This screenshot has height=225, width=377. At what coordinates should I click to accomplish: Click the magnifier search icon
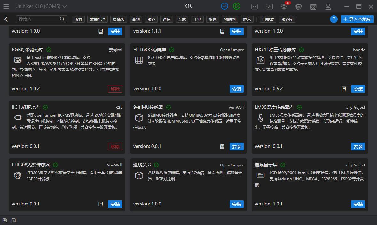coord(62,19)
